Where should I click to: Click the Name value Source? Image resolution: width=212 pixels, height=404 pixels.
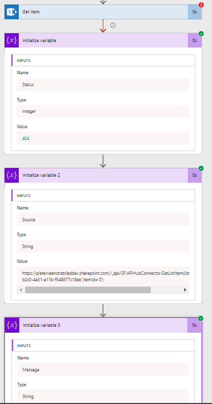[103, 219]
